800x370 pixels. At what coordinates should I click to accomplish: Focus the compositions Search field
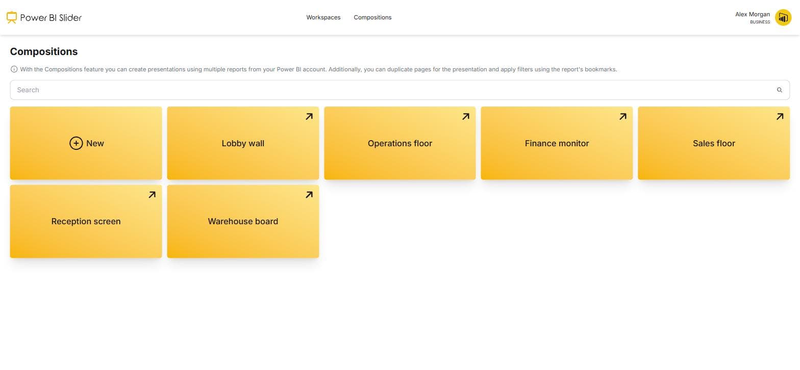click(x=400, y=90)
